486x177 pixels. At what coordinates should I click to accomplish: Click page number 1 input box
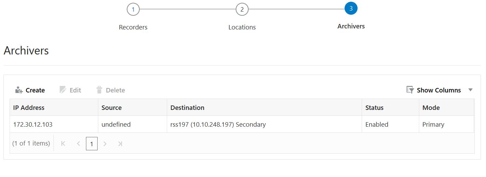(x=91, y=144)
